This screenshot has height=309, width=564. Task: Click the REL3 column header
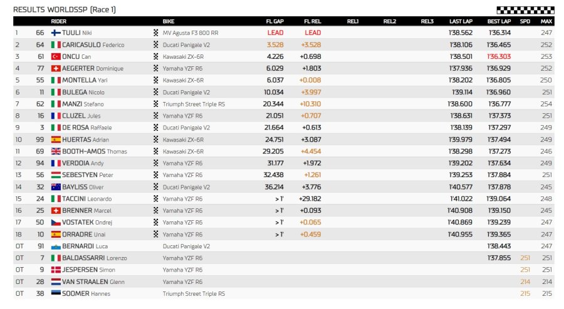427,21
